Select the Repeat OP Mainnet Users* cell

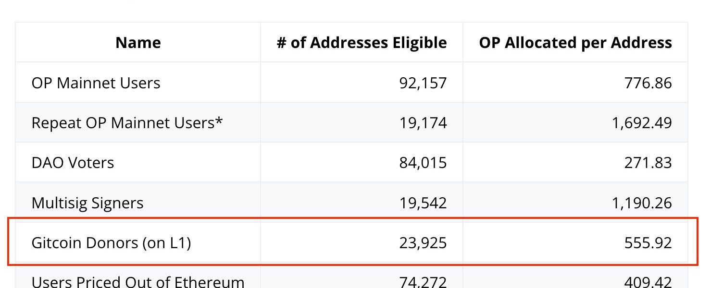click(127, 123)
